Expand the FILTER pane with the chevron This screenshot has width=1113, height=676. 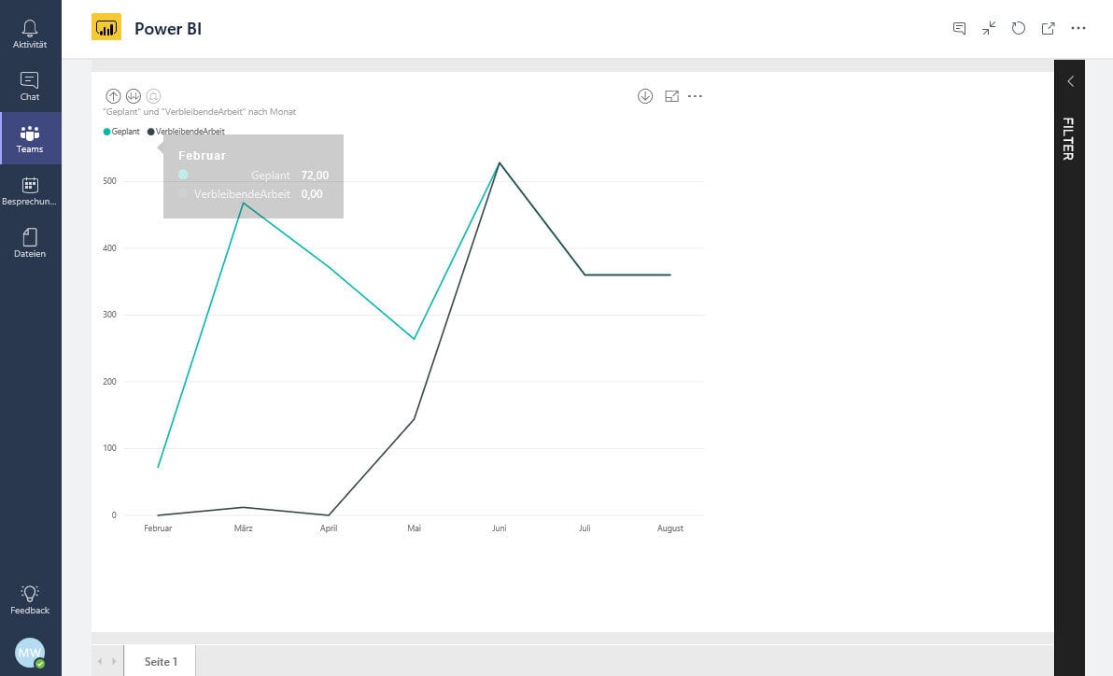click(1070, 81)
